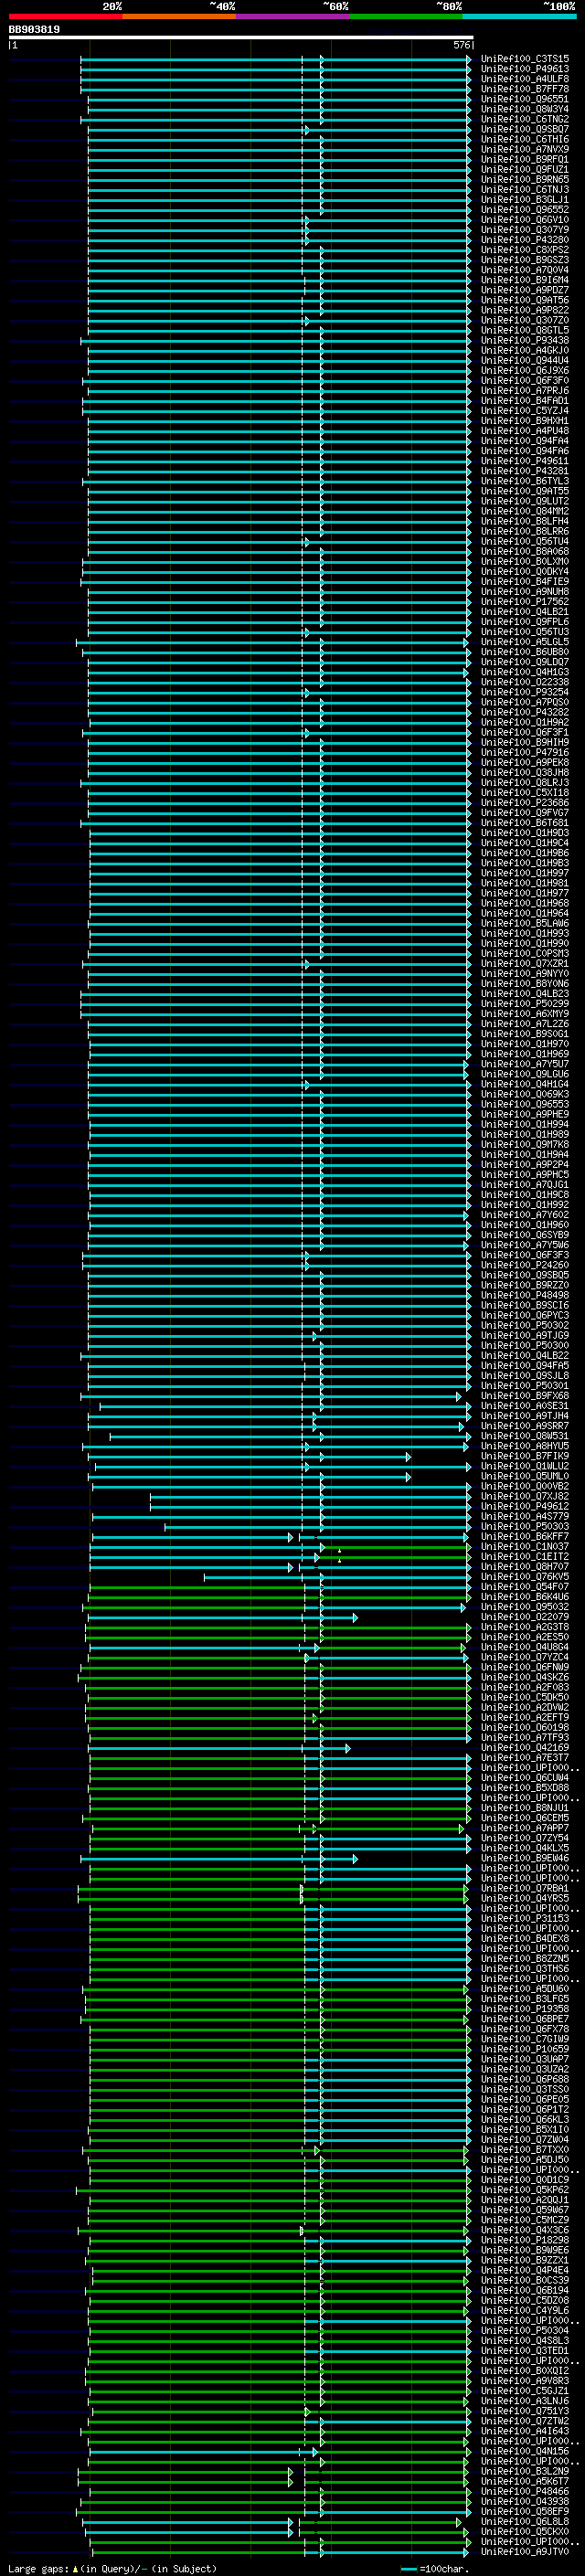This screenshot has height=2576, width=585.
Task: Click the red identity legend segment
Action: (65, 16)
